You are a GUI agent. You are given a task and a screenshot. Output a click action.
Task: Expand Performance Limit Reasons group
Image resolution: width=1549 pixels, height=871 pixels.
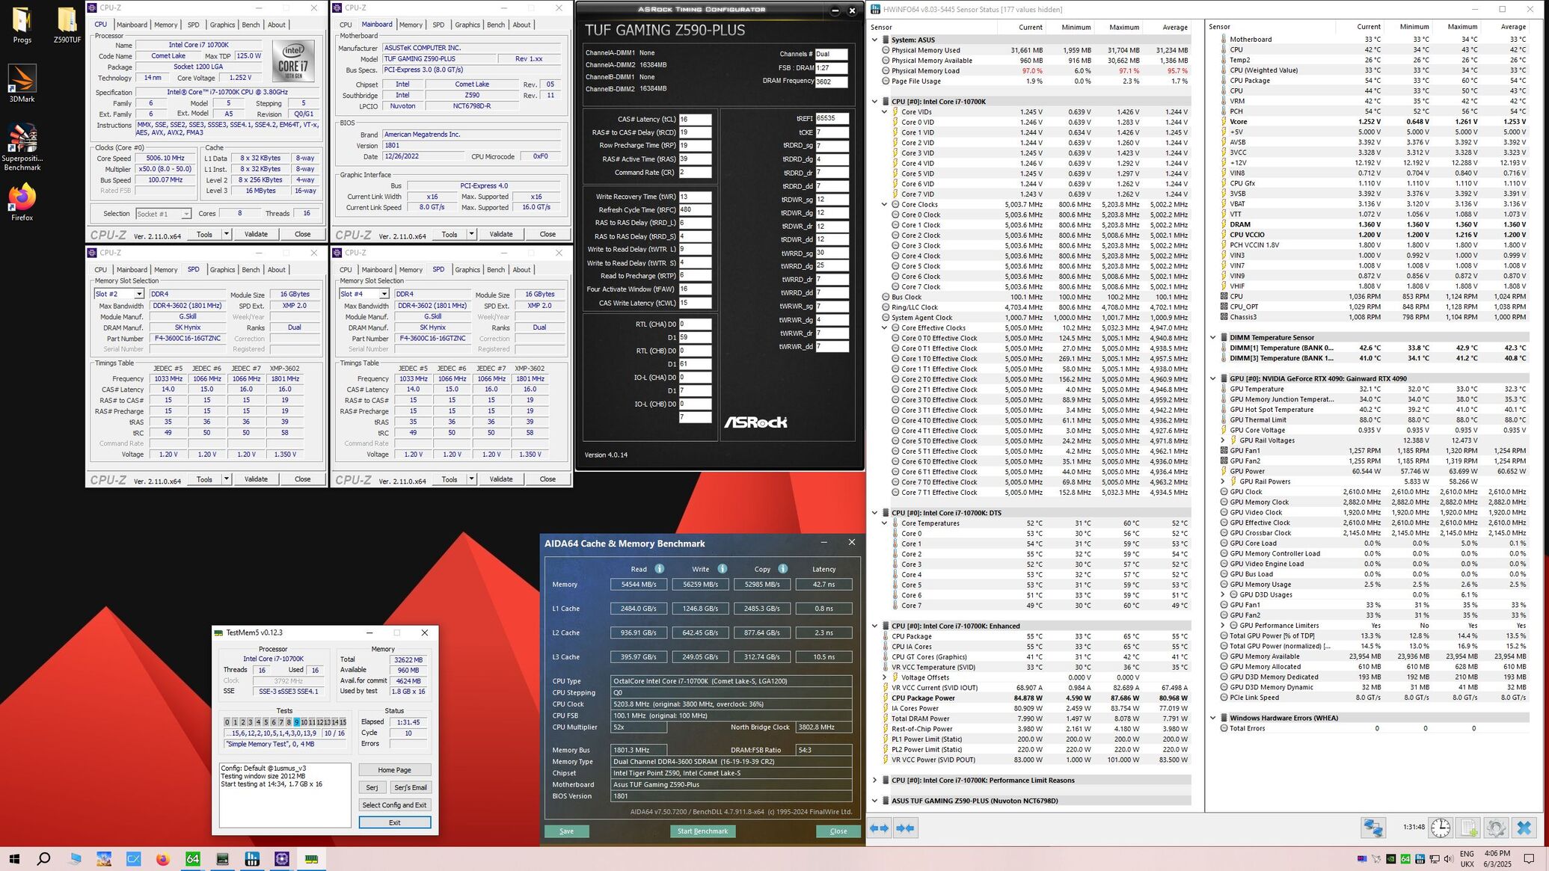[x=874, y=780]
